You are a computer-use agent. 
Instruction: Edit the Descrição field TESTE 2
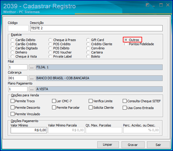(96, 28)
